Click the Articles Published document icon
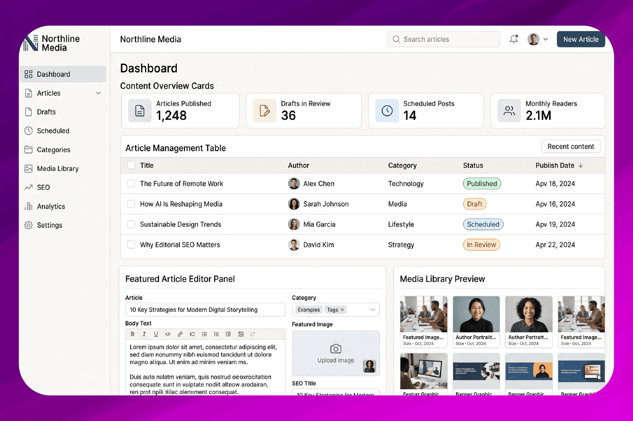 [140, 111]
